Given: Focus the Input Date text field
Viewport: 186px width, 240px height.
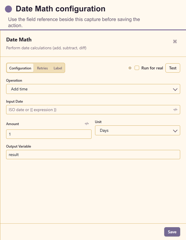Looking at the screenshot, I should 93,110.
